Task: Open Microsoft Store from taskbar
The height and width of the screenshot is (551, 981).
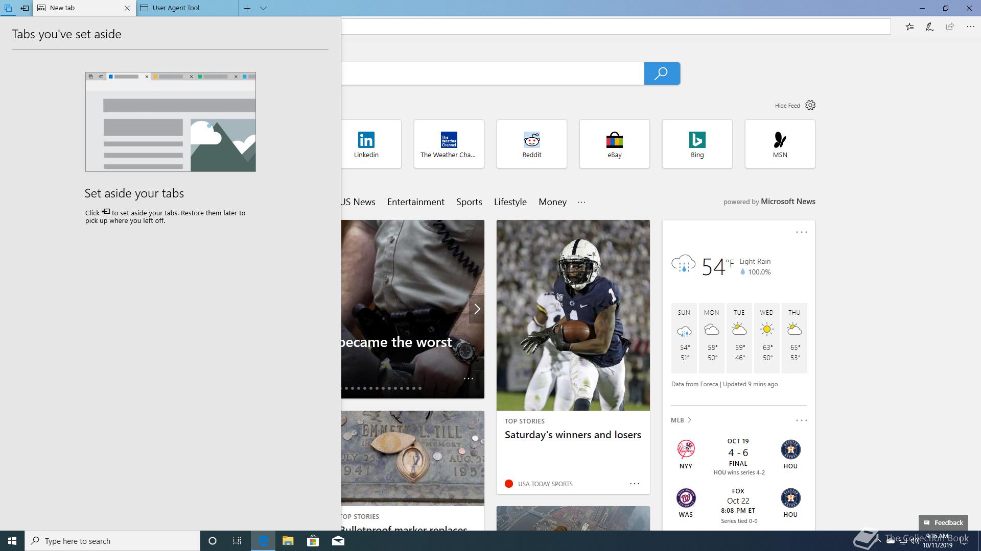Action: 313,541
